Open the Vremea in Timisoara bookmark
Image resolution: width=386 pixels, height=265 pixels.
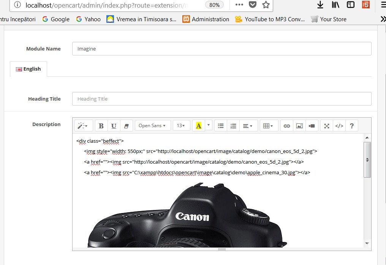click(141, 19)
